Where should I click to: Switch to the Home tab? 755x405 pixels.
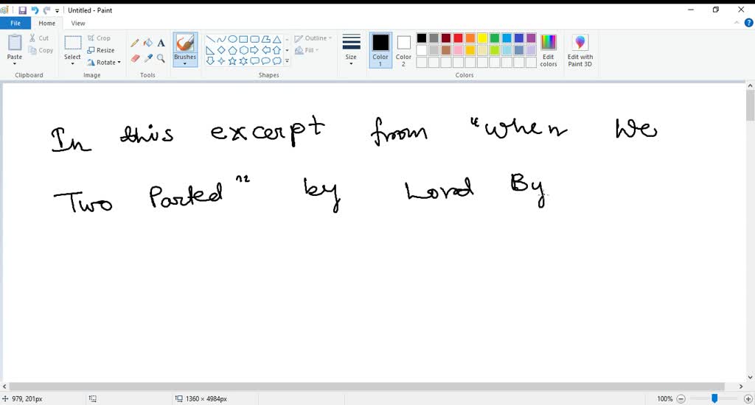coord(46,23)
